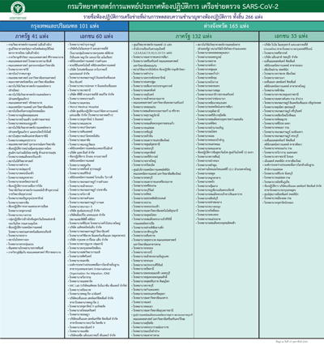
Task: Select the ภาครัฐ 132 แห่ง column header
Action: [x=194, y=36]
